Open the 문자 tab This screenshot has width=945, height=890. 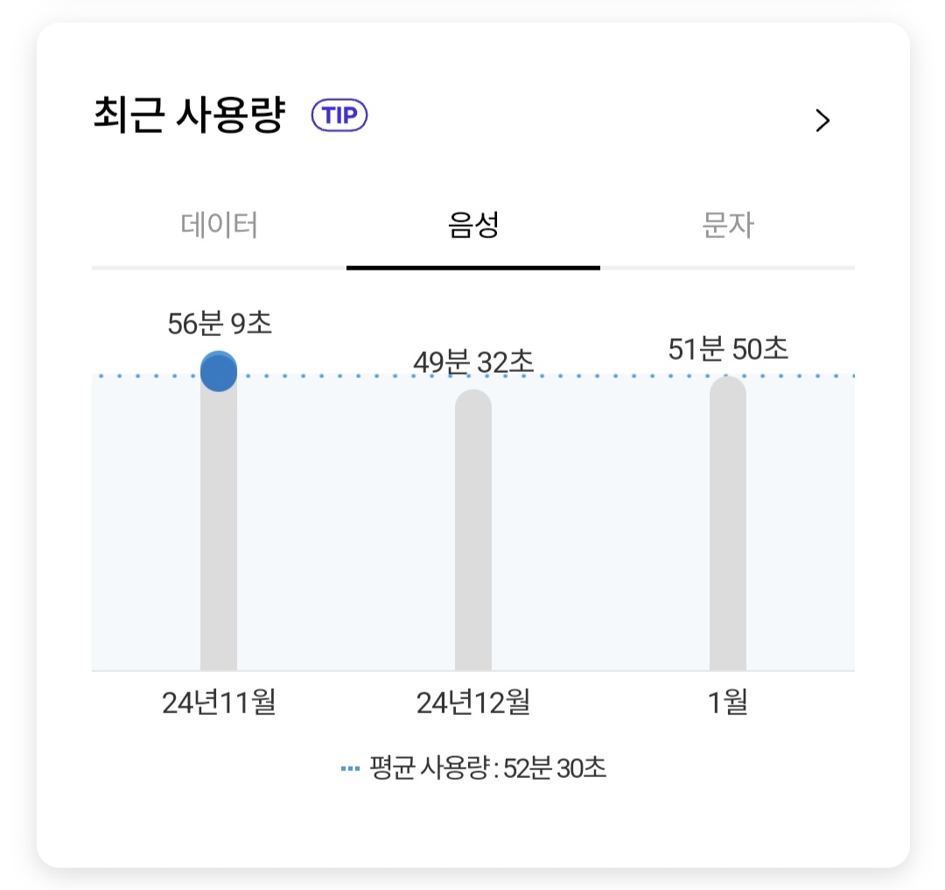pos(727,226)
